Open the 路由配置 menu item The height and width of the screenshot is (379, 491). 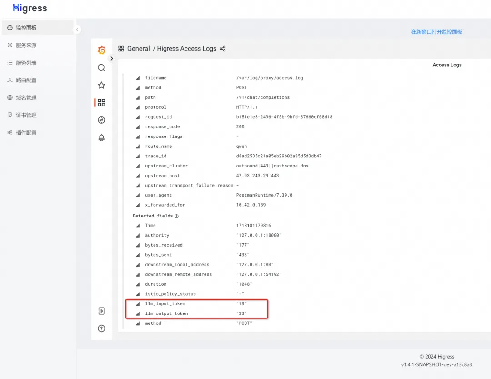pyautogui.click(x=26, y=80)
